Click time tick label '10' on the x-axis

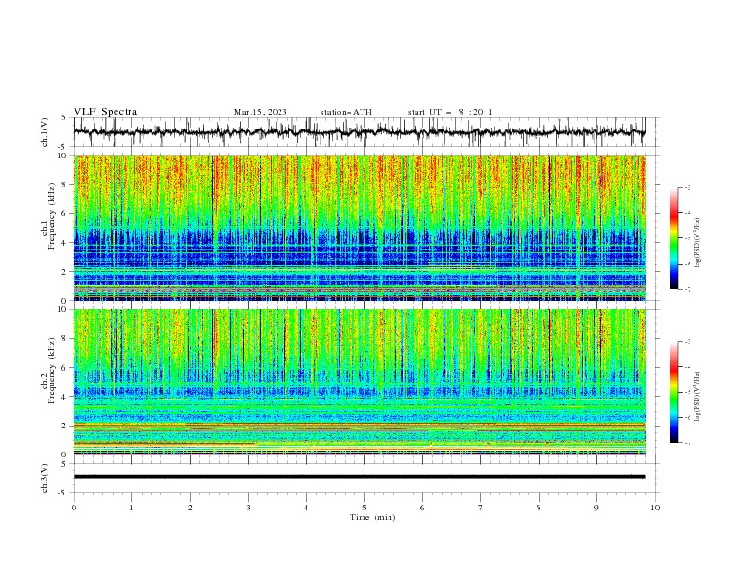point(655,508)
